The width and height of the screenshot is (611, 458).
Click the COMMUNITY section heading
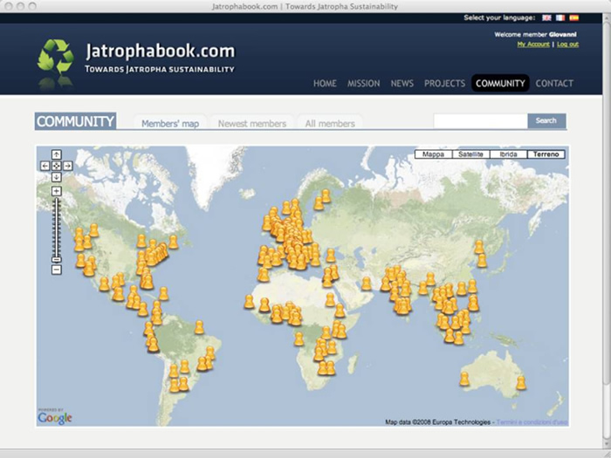pyautogui.click(x=76, y=121)
